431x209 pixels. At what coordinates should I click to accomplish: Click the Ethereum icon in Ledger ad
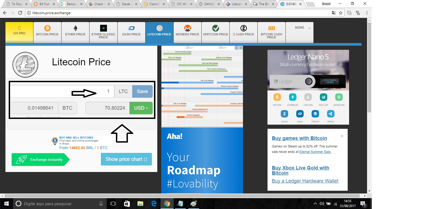click(293, 97)
